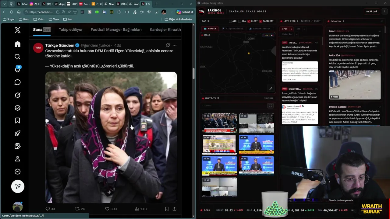This screenshot has height=219, width=390.
Task: Open Edge Copilot Sohbet et button
Action: (x=185, y=12)
